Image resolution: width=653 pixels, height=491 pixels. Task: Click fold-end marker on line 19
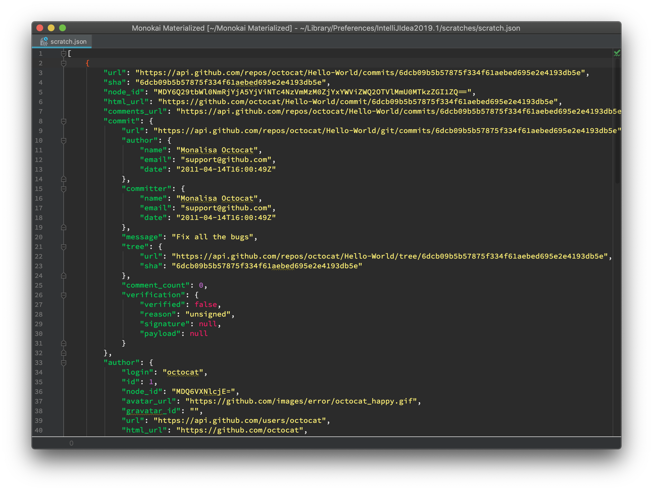click(x=63, y=227)
